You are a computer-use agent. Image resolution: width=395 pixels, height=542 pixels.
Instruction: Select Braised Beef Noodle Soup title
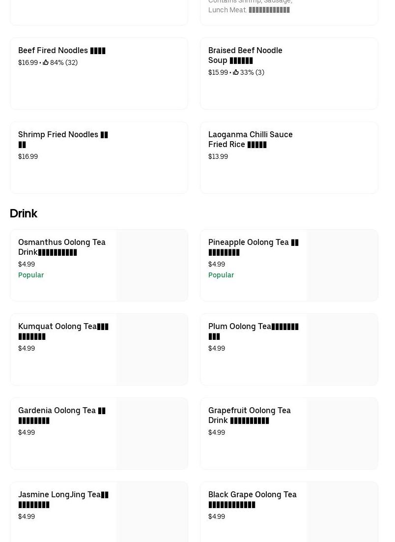pyautogui.click(x=245, y=55)
